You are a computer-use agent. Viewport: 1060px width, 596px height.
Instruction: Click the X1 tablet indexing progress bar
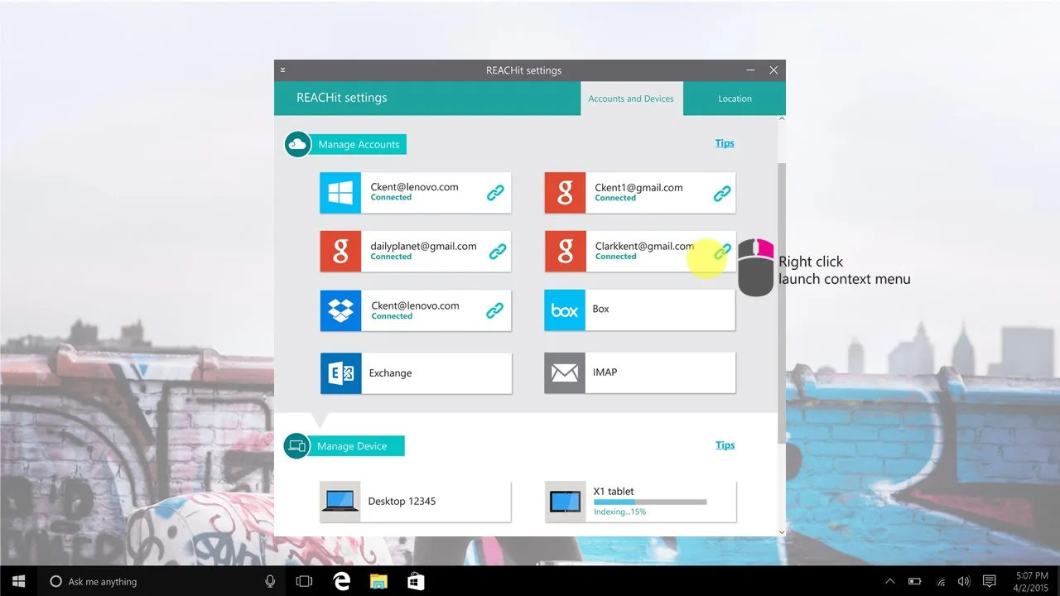tap(650, 502)
